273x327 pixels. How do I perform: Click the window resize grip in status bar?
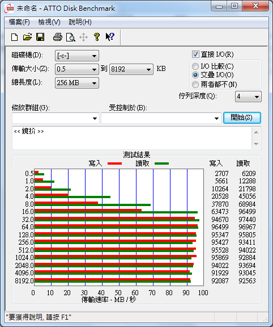pyautogui.click(x=265, y=319)
